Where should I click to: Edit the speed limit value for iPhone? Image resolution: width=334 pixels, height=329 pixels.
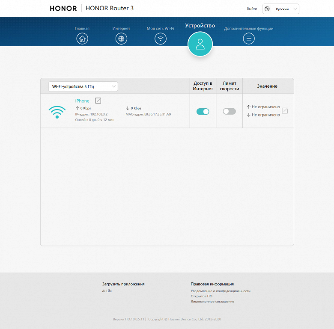pyautogui.click(x=285, y=111)
